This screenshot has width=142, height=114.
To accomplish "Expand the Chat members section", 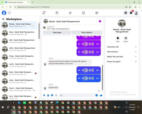I will [122, 52].
